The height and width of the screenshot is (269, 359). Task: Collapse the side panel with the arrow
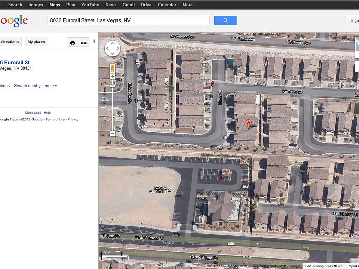point(94,41)
